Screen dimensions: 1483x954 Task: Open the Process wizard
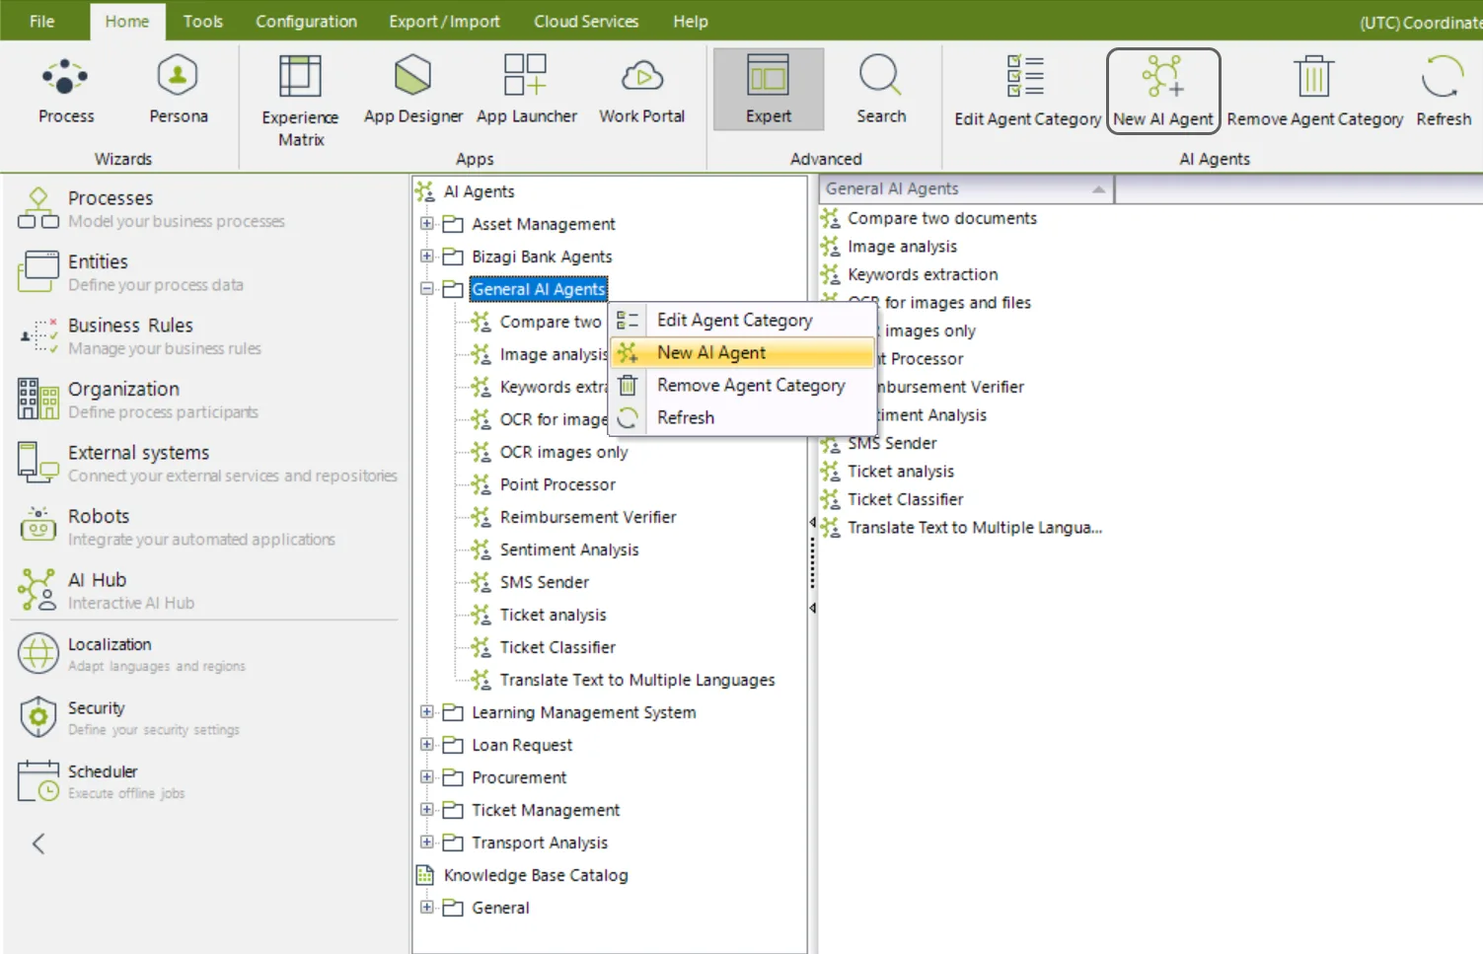(x=66, y=90)
